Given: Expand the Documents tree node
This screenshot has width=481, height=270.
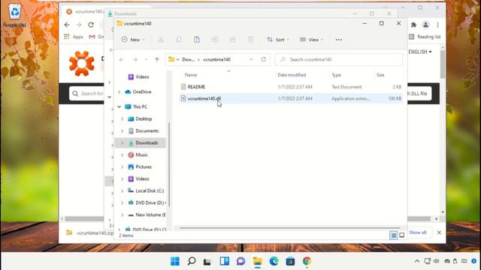Looking at the screenshot, I should click(x=122, y=130).
